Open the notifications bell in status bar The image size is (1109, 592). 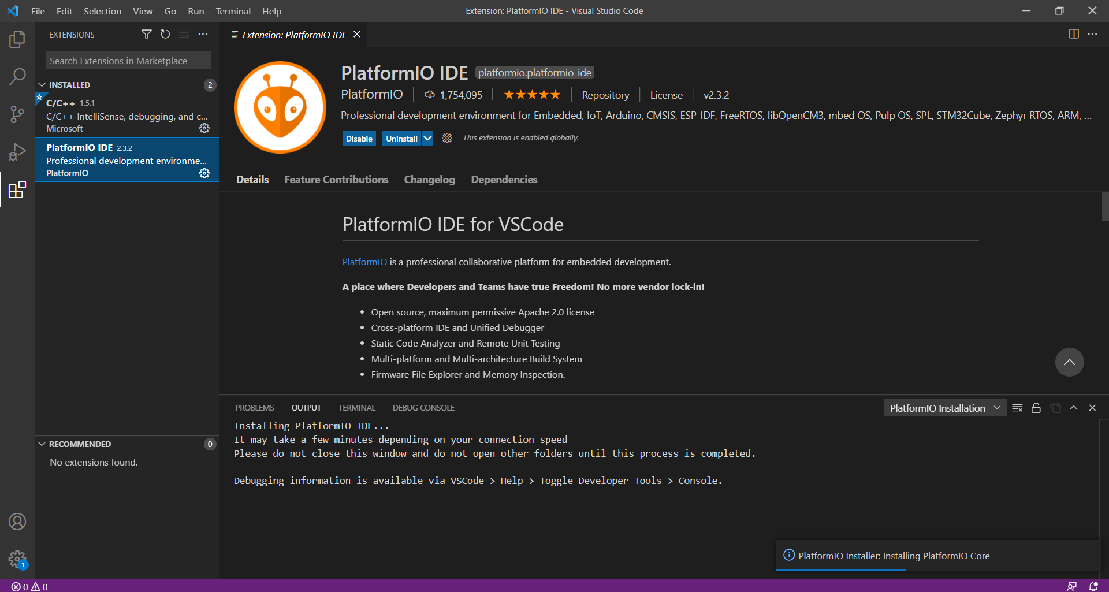[x=1093, y=587]
